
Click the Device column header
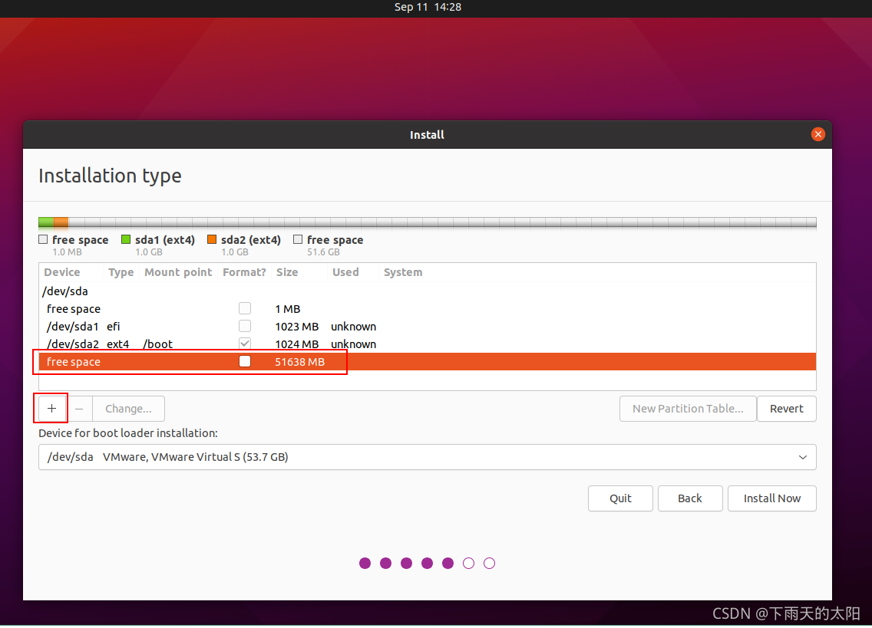pyautogui.click(x=61, y=272)
